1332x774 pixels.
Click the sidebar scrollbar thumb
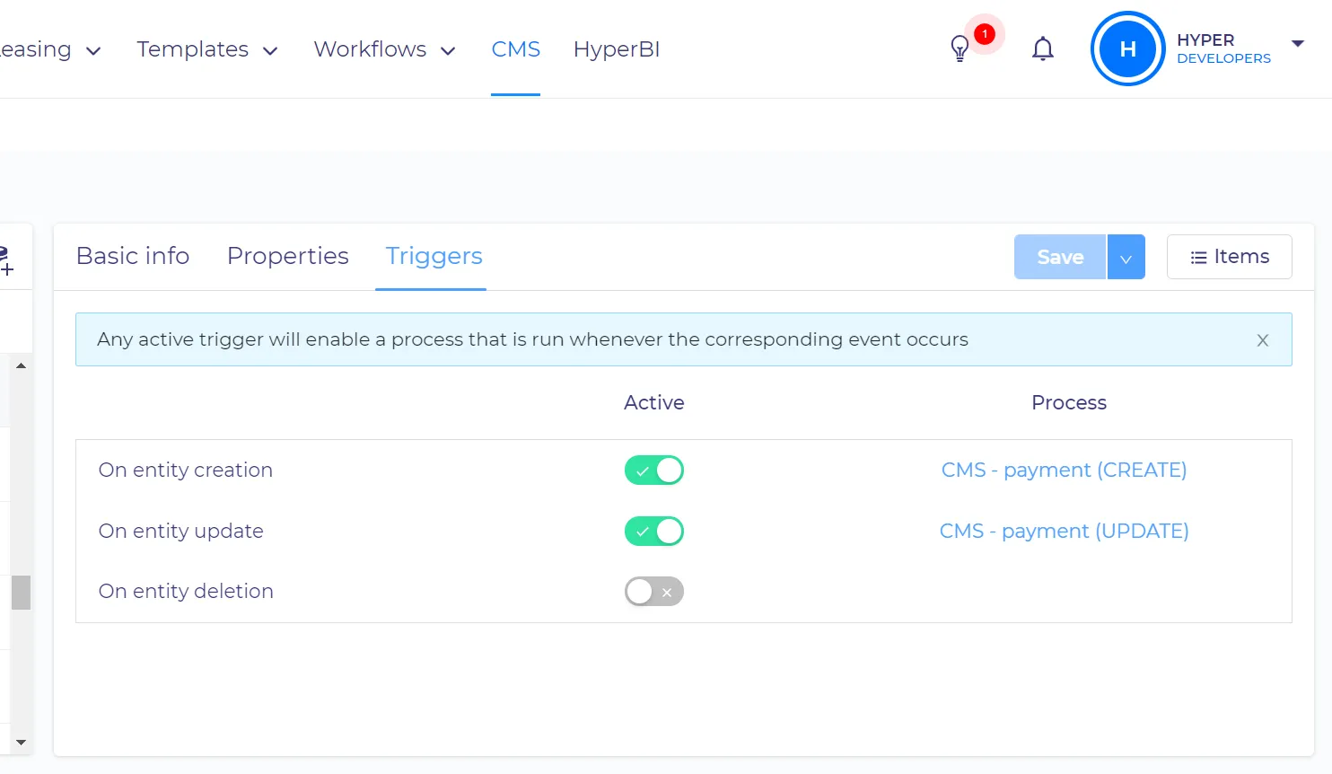click(21, 593)
